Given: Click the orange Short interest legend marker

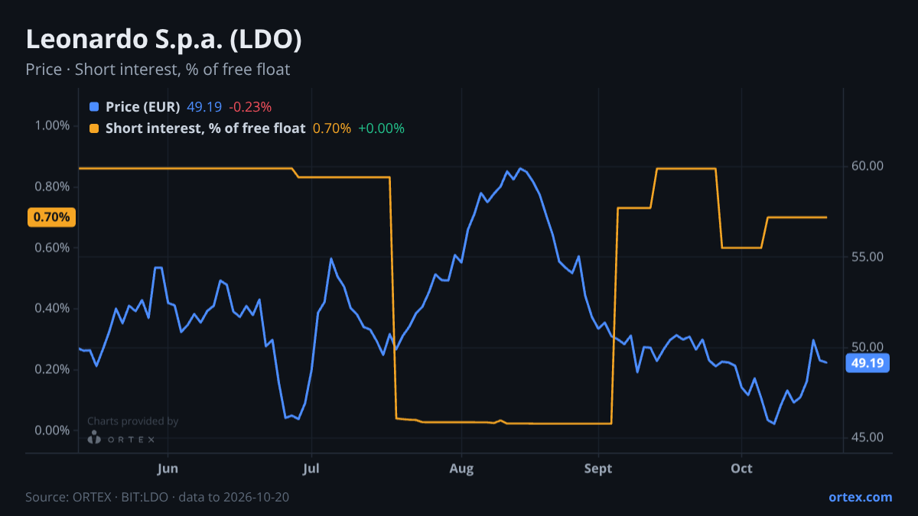Looking at the screenshot, I should 94,128.
